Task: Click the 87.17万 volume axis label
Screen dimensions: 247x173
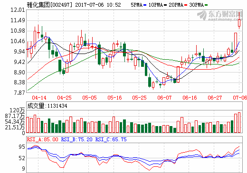Action: pyautogui.click(x=15, y=116)
